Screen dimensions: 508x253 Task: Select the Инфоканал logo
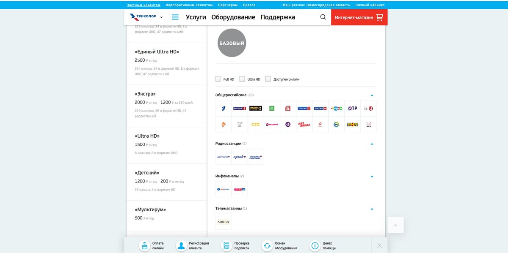224,189
